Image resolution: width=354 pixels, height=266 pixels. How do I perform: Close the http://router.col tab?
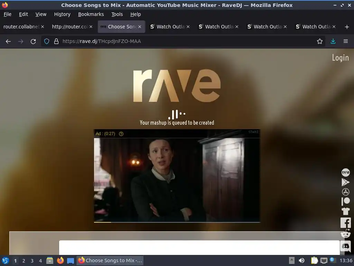91,27
